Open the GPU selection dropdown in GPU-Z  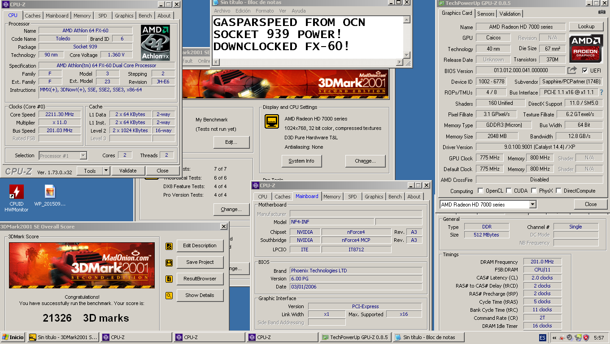coord(533,205)
